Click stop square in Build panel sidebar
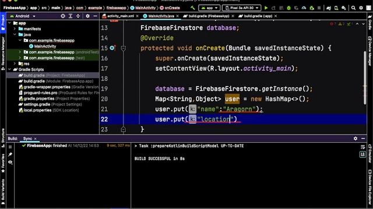Screen dimensions: 373x209 (x=10, y=147)
